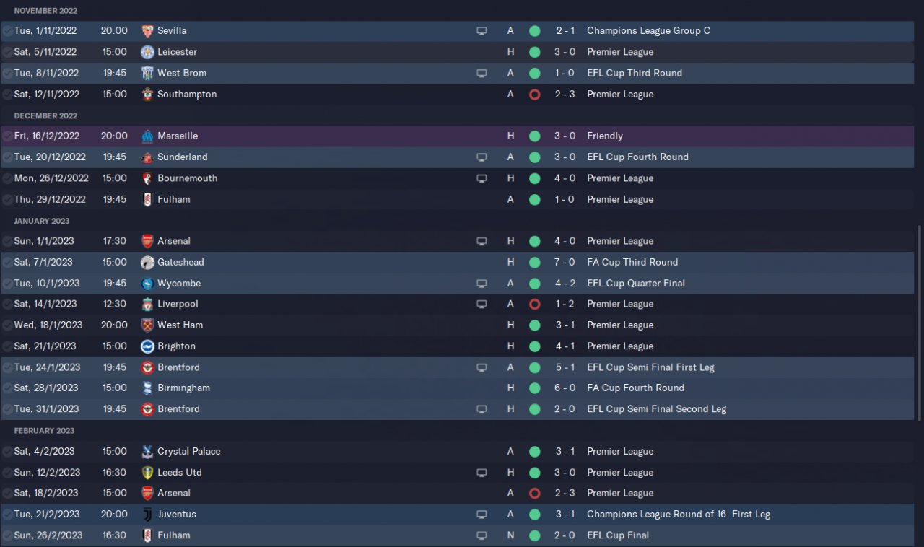Select the Gateshead club badge
The height and width of the screenshot is (547, 924).
coord(147,263)
